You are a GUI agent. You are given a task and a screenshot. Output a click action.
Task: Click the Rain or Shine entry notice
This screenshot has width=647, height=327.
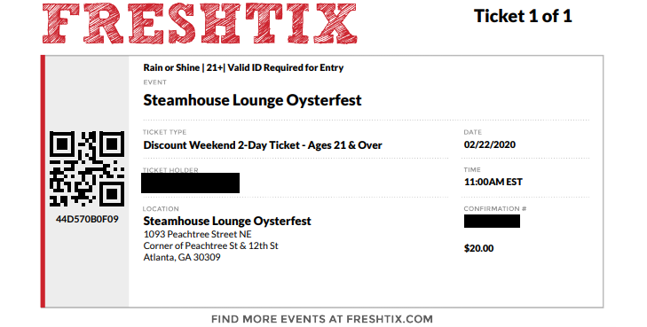pyautogui.click(x=243, y=67)
